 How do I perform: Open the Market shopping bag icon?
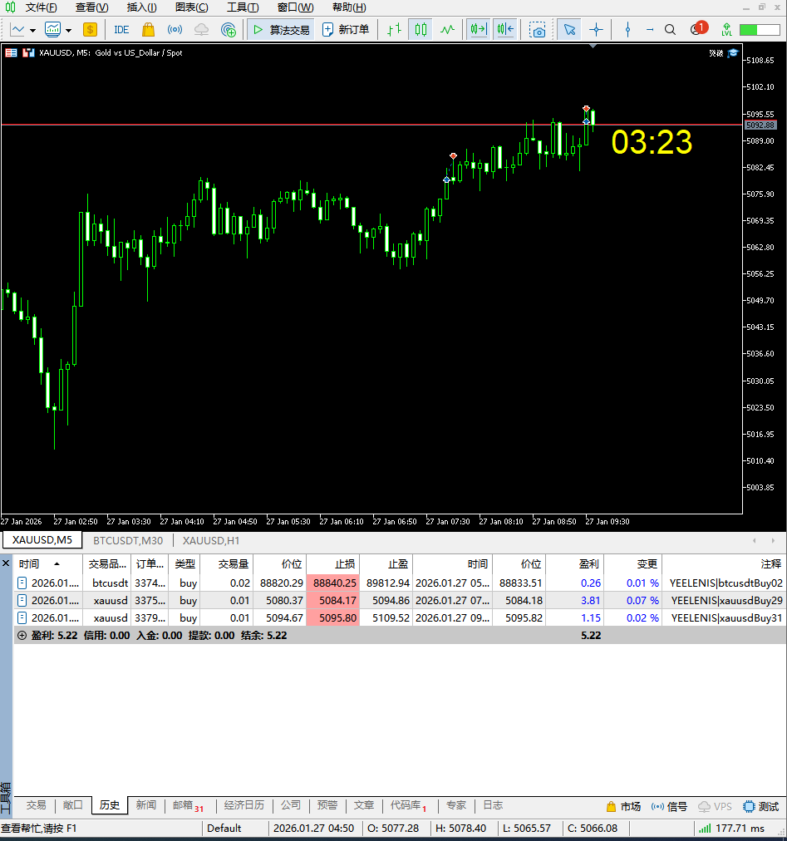coord(148,29)
